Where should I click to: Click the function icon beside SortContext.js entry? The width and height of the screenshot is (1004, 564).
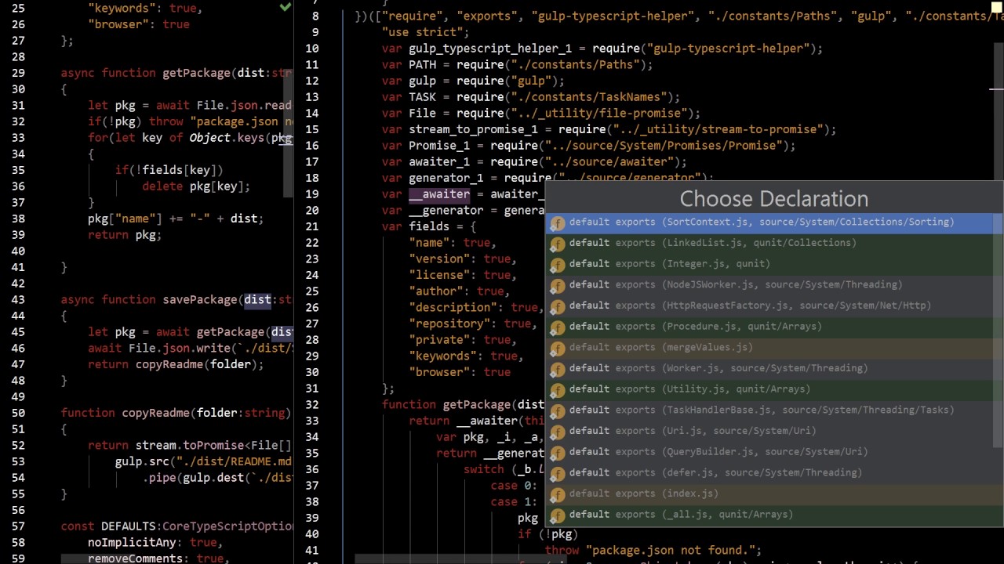pos(558,223)
